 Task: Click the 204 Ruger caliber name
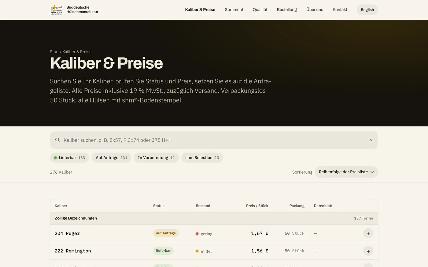coord(67,233)
